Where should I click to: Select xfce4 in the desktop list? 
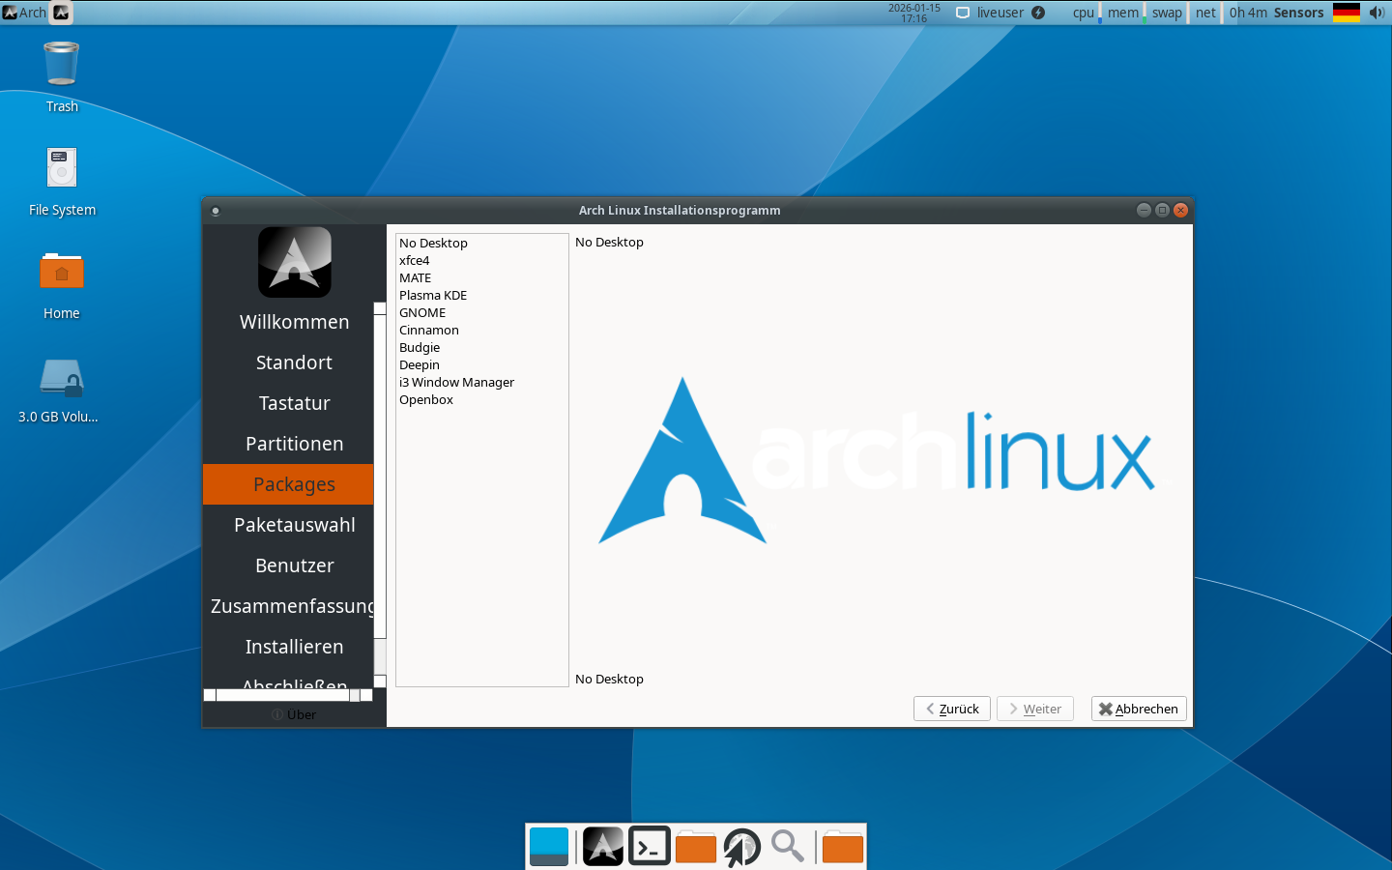coord(415,261)
